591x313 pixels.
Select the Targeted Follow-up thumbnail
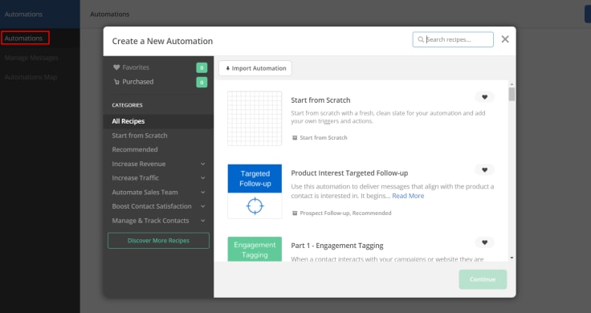tap(255, 191)
